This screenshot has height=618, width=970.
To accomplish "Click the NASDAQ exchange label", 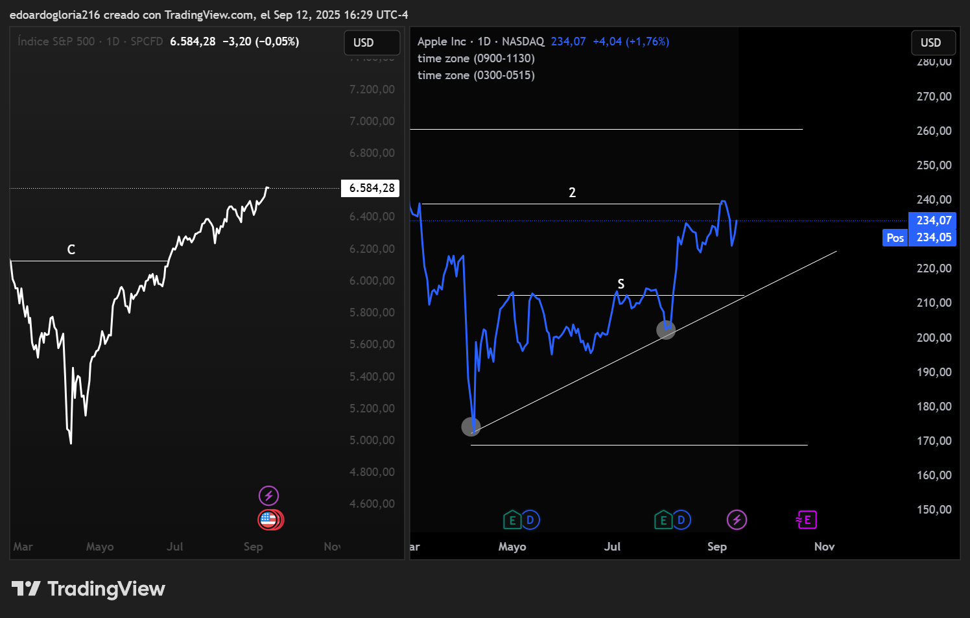I will [523, 42].
